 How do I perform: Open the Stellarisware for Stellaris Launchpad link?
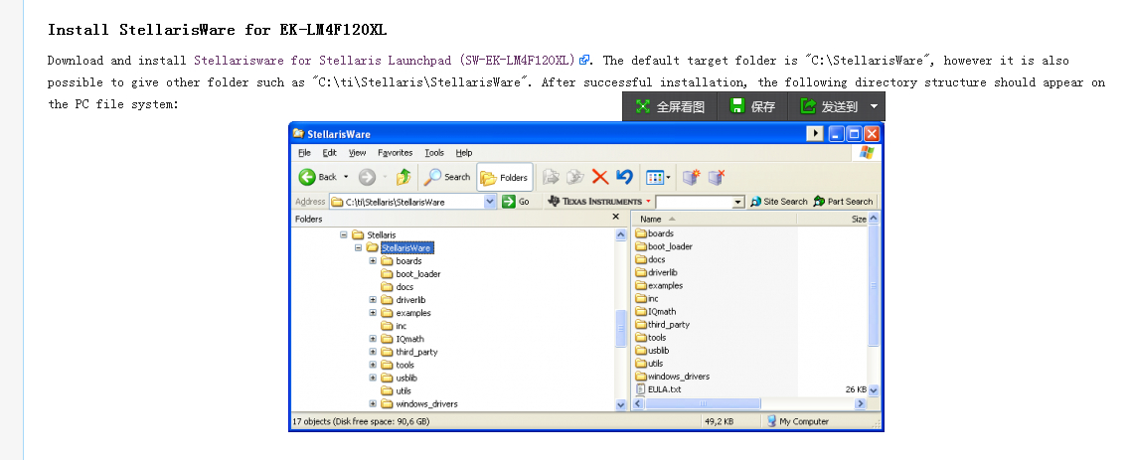coord(385,60)
